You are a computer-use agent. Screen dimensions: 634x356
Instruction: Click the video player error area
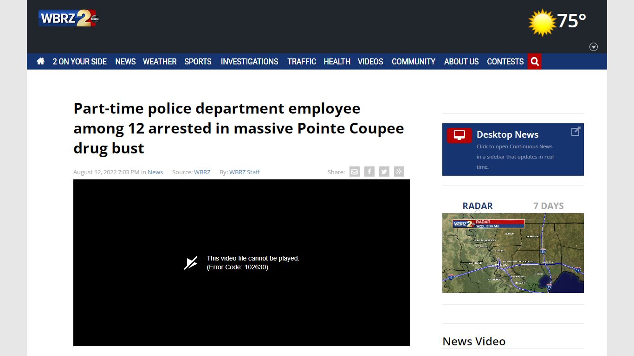241,263
